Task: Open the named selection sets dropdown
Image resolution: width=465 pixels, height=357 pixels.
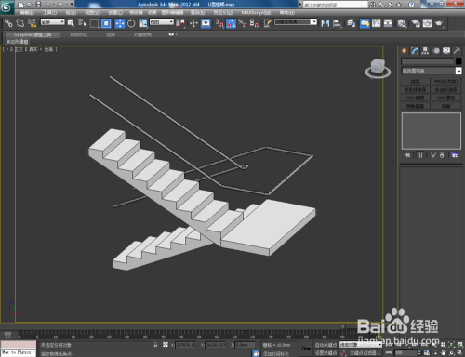Action: click(296, 22)
